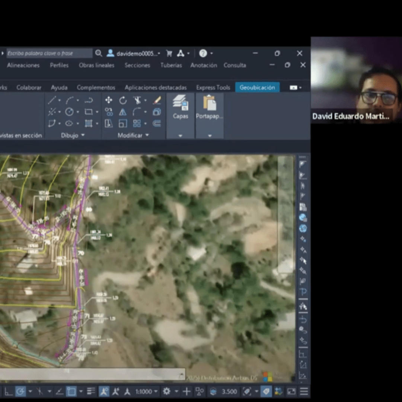The width and height of the screenshot is (402, 402).
Task: Activate the Move tool in Modificar
Action: point(109,100)
